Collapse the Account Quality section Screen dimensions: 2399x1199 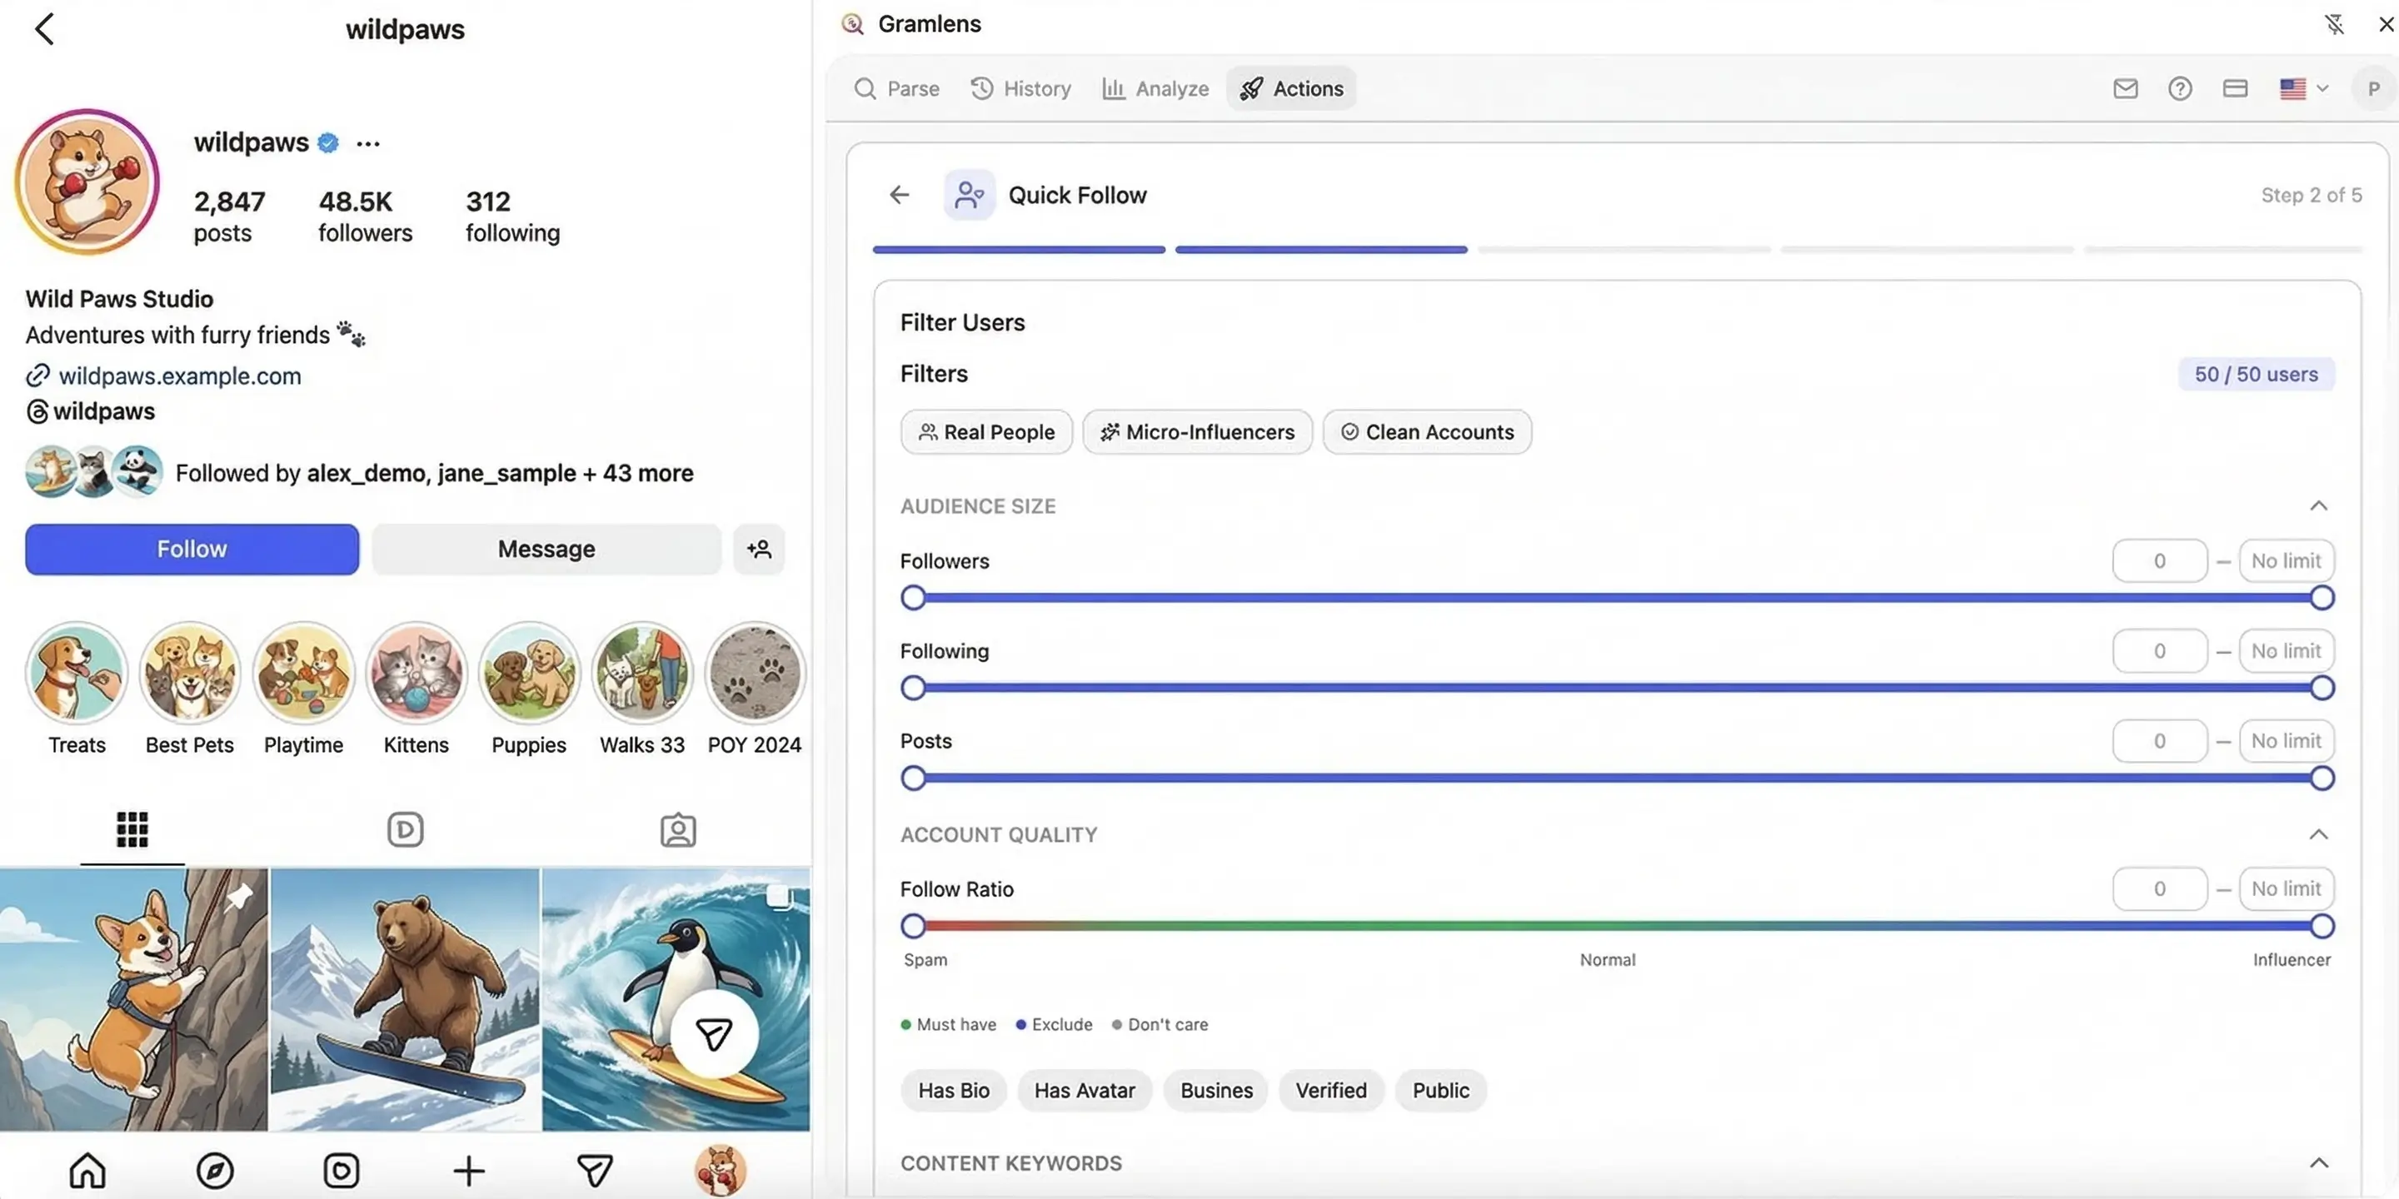pos(2318,835)
